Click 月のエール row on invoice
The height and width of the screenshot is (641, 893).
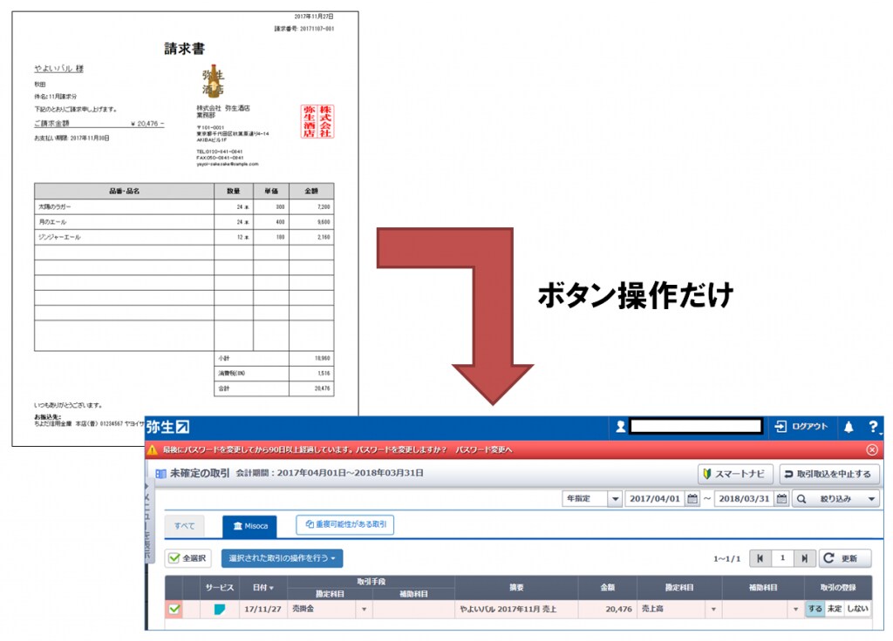pyautogui.click(x=184, y=222)
